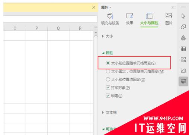This screenshot has height=135, width=189.
Task: Click in the formula bar input field
Action: coord(50,19)
